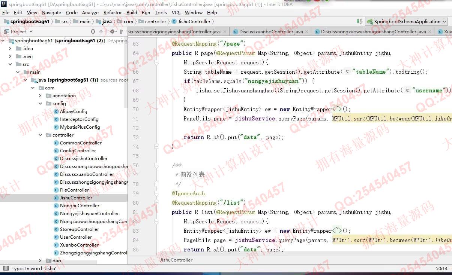Open the Project panel settings gear
This screenshot has height=275, width=452.
(112, 32)
